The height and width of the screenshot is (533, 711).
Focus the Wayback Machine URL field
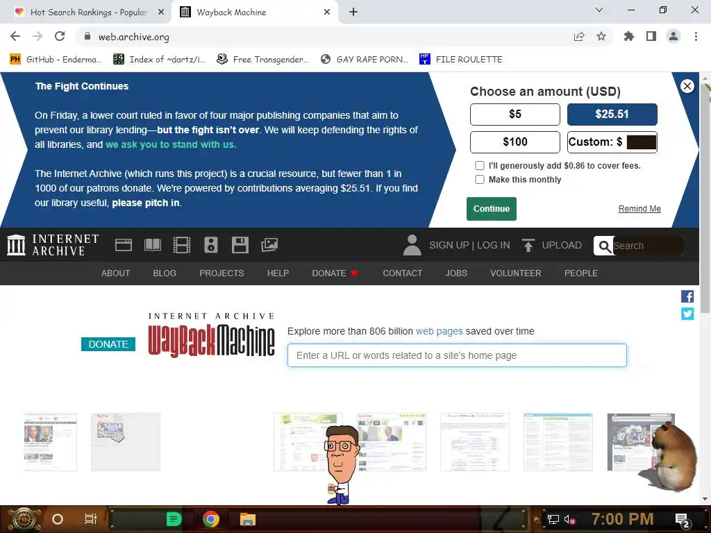click(457, 355)
